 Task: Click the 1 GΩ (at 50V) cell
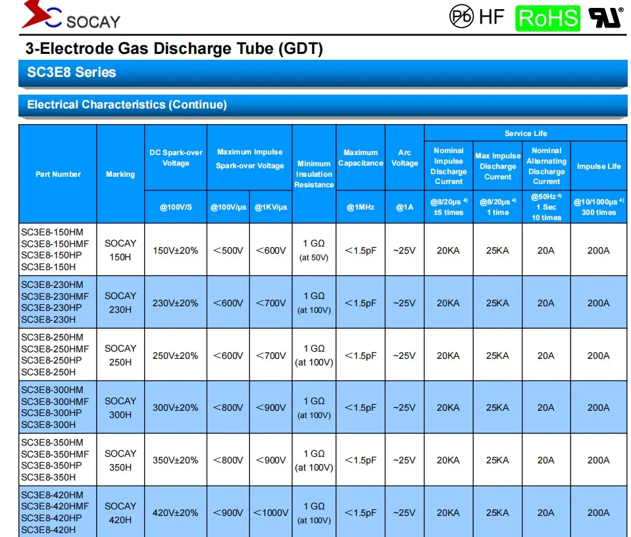[314, 250]
